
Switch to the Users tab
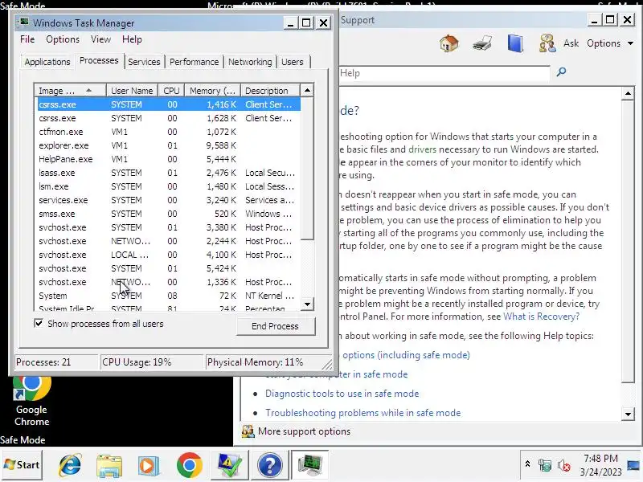point(293,62)
